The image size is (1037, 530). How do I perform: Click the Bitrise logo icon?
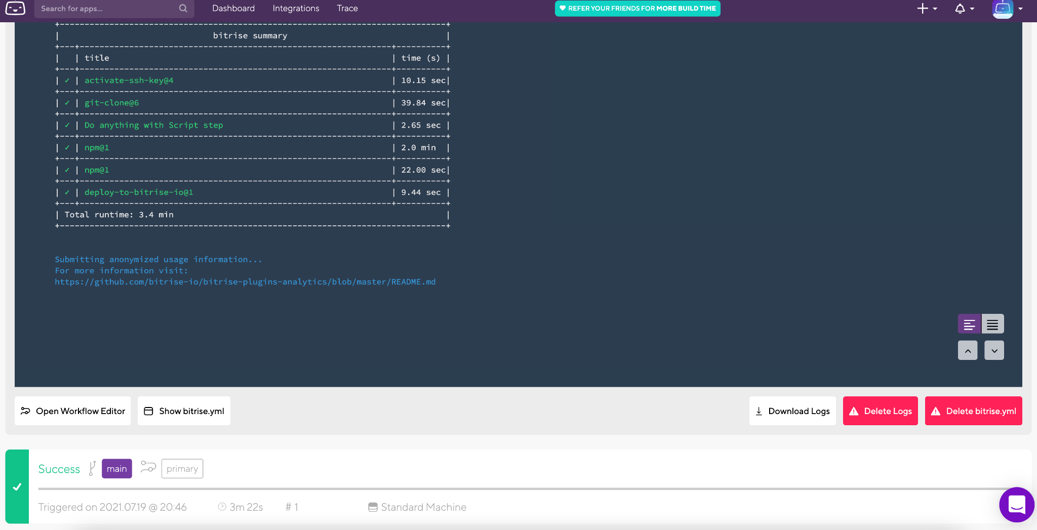pos(15,9)
